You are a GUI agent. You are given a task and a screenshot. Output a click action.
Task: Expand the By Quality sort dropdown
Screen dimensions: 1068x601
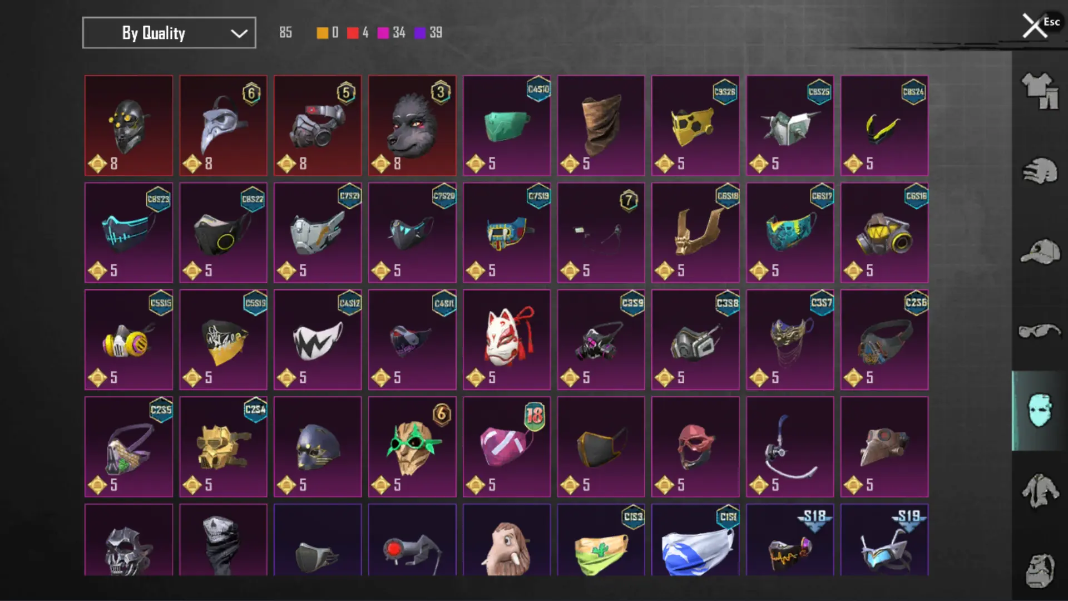pyautogui.click(x=169, y=33)
